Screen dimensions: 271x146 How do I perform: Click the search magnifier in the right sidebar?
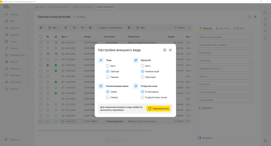tap(265, 13)
